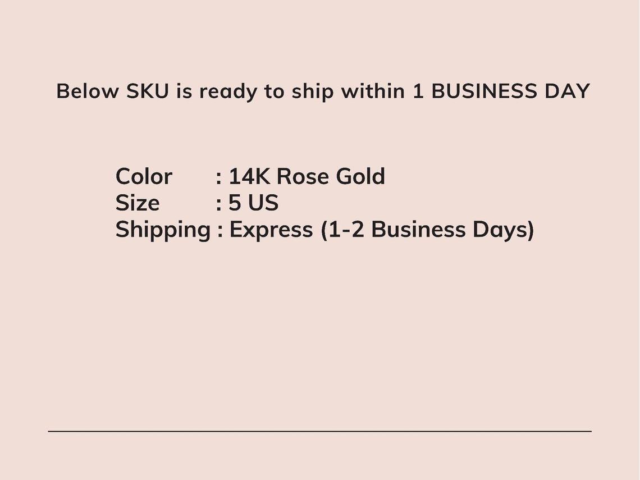Click the horizontal divider line at the bottom
Screen dimensions: 640x480
tap(319, 431)
